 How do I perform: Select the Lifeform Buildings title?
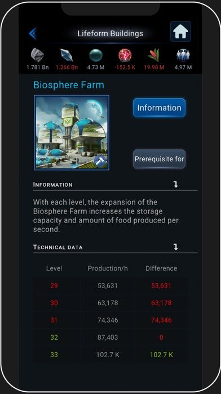tap(111, 33)
